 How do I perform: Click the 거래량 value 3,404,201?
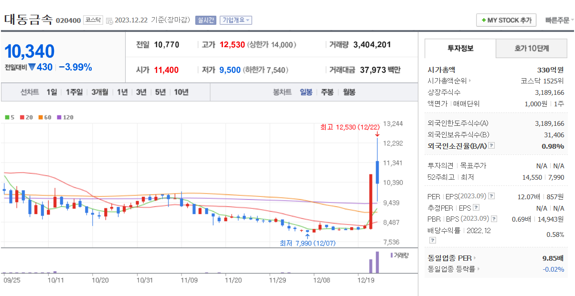pyautogui.click(x=372, y=45)
